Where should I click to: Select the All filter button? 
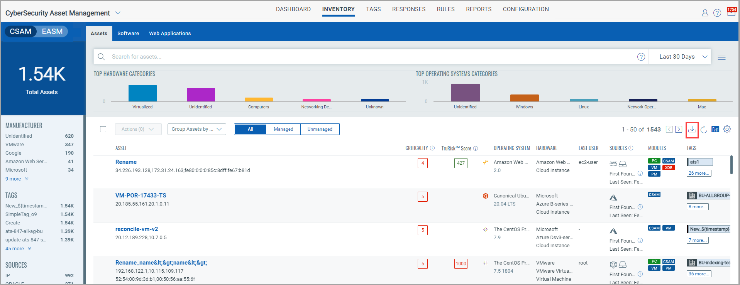coord(250,129)
